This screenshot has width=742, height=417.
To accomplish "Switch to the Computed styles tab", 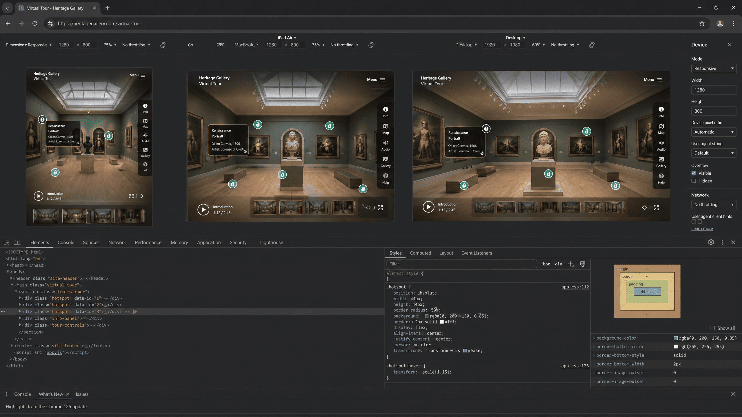I will click(420, 253).
